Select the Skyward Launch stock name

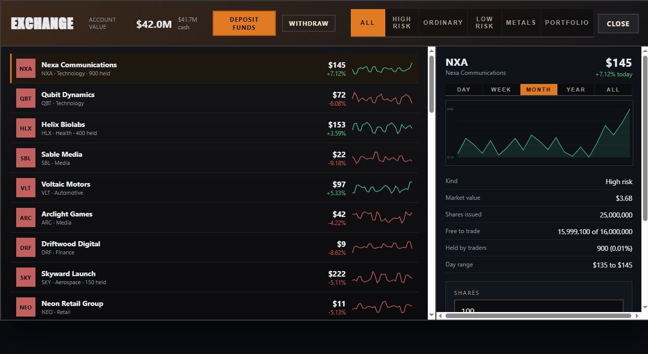[68, 274]
